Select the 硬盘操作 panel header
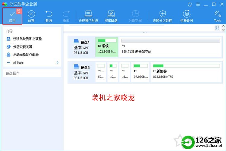The height and width of the screenshot is (151, 226). tap(32, 73)
